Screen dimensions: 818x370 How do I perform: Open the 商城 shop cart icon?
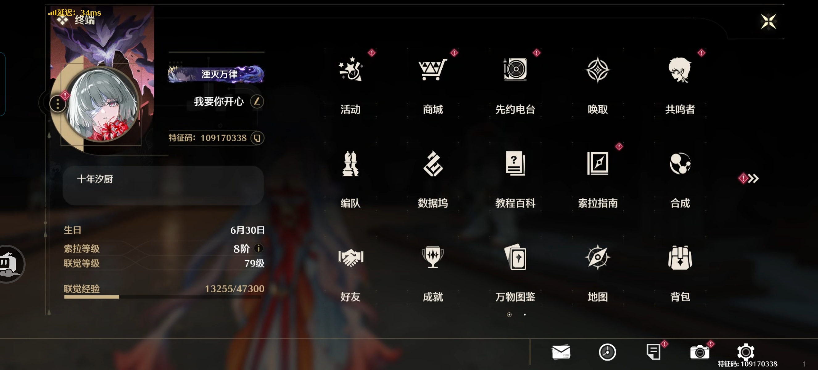click(x=433, y=70)
